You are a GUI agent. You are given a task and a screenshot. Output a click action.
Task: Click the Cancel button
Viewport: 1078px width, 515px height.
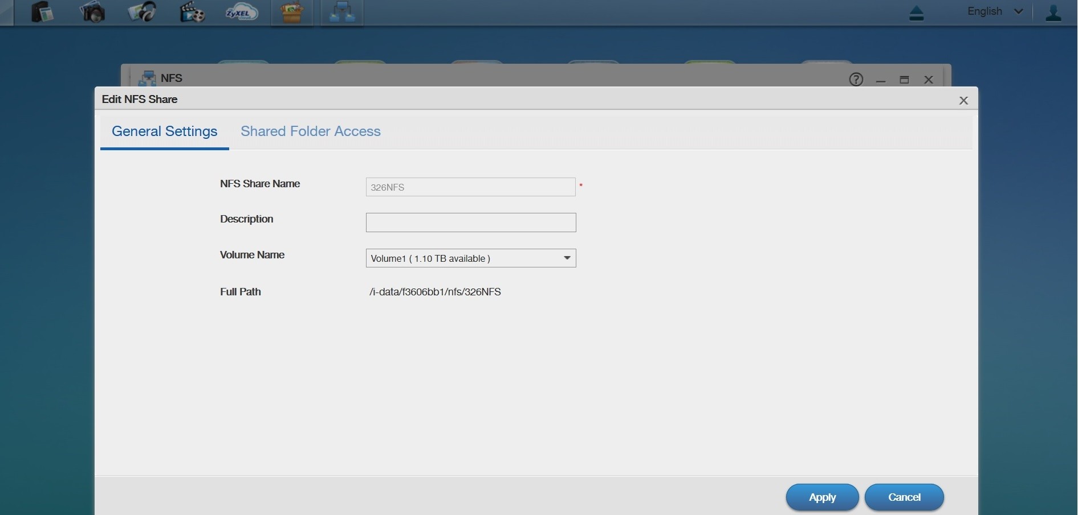pos(905,497)
